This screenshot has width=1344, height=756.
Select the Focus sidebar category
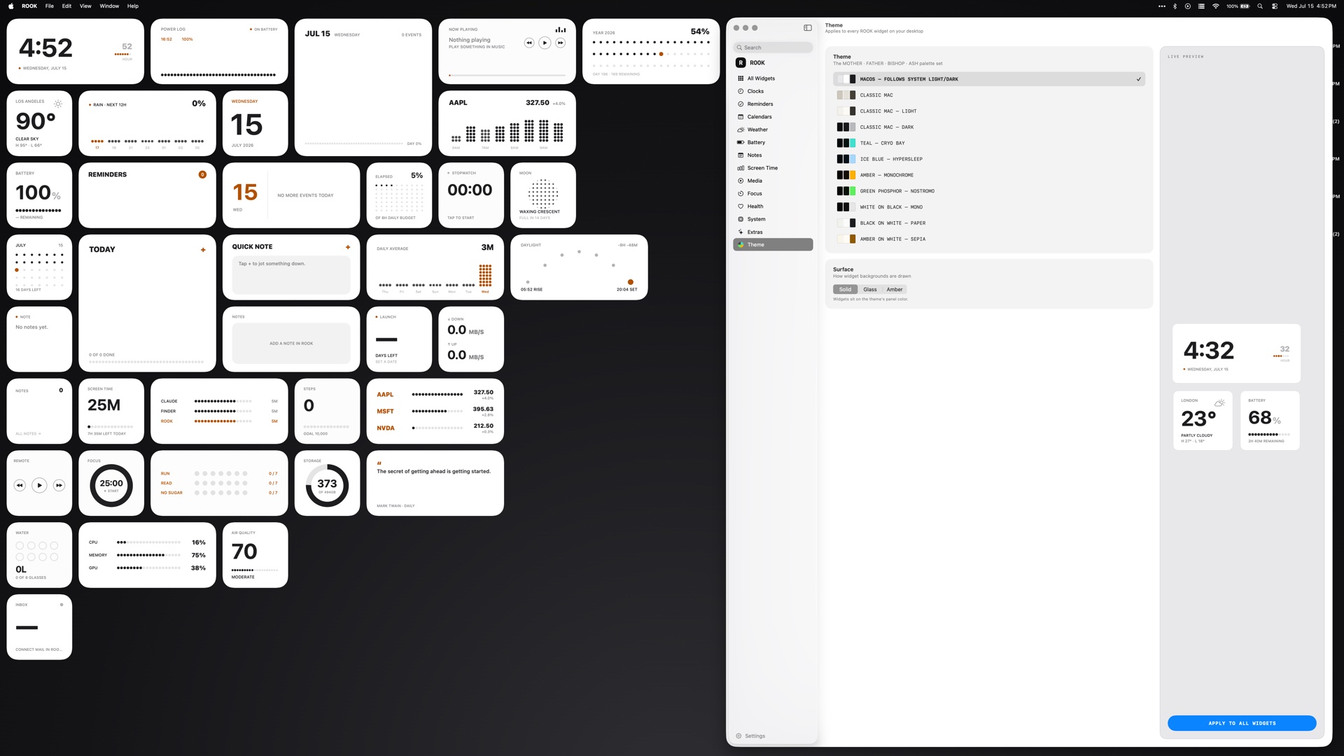773,193
